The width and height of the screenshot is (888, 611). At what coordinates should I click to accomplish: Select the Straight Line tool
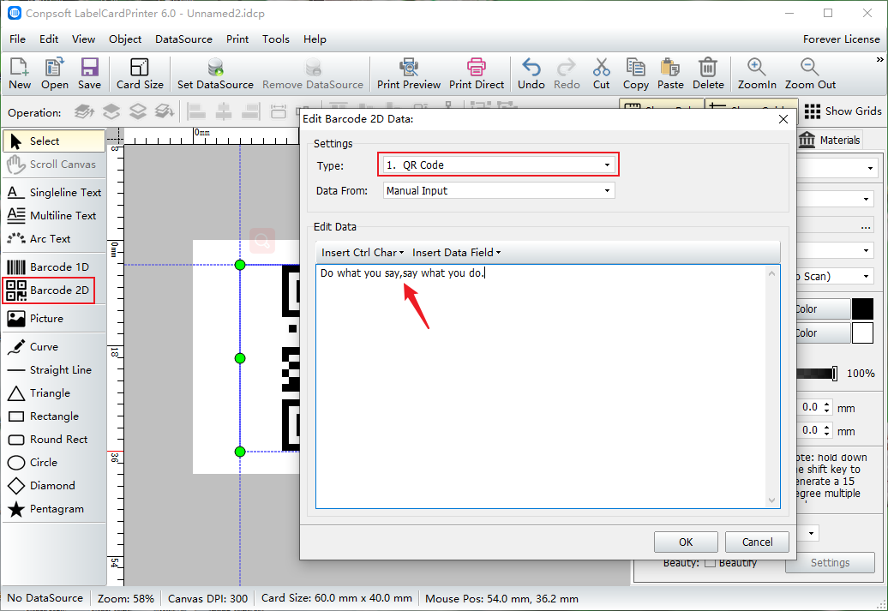click(x=54, y=370)
